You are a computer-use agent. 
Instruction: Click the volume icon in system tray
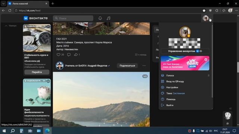(211, 131)
